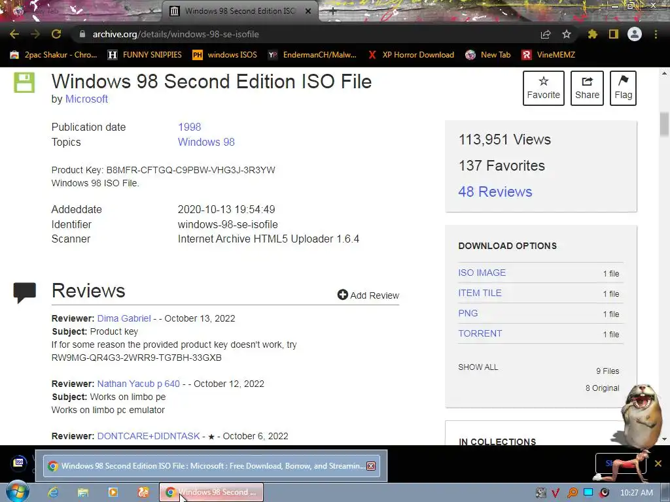Viewport: 670px width, 502px height.
Task: Open the new tab plus button
Action: coord(333,11)
